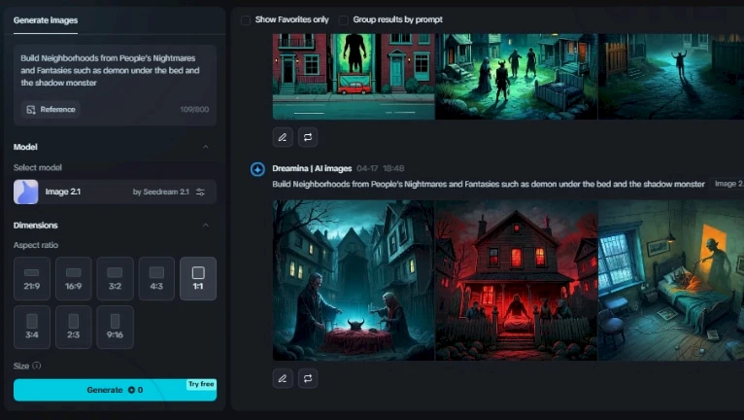Open the red car street image
The image size is (744, 420).
click(354, 76)
